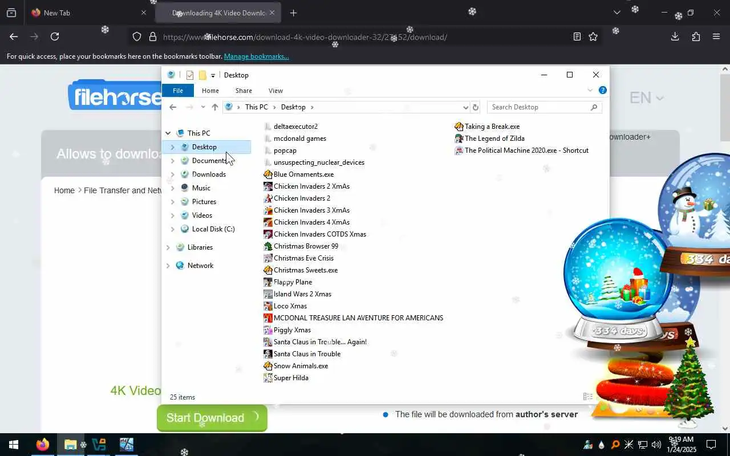Click Start Download button on page

point(212,418)
